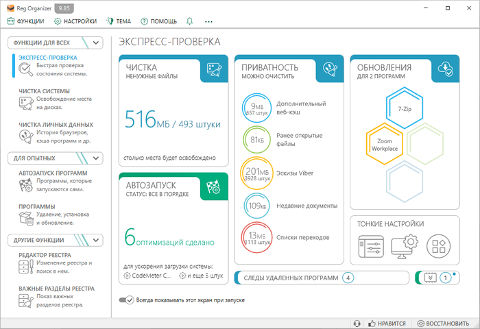Viewport: 480px width, 329px height.
Task: Click the gear icon beside CodeMeter C...
Action: click(x=127, y=276)
